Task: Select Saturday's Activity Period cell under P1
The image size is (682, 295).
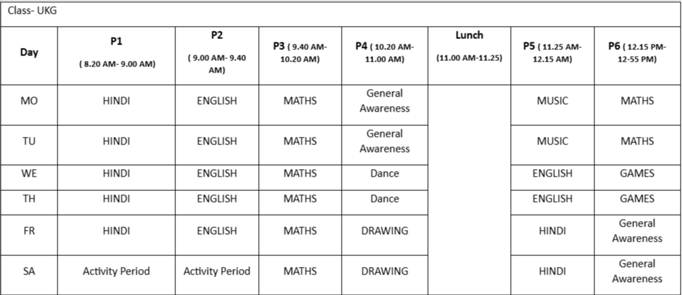Action: pos(116,272)
